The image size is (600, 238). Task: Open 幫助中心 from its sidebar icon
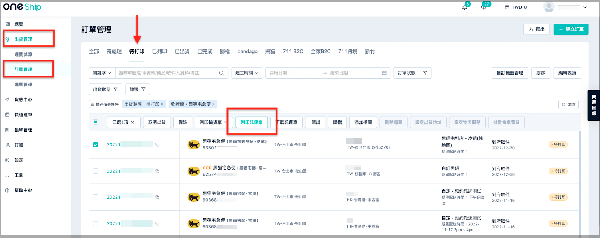pos(7,190)
